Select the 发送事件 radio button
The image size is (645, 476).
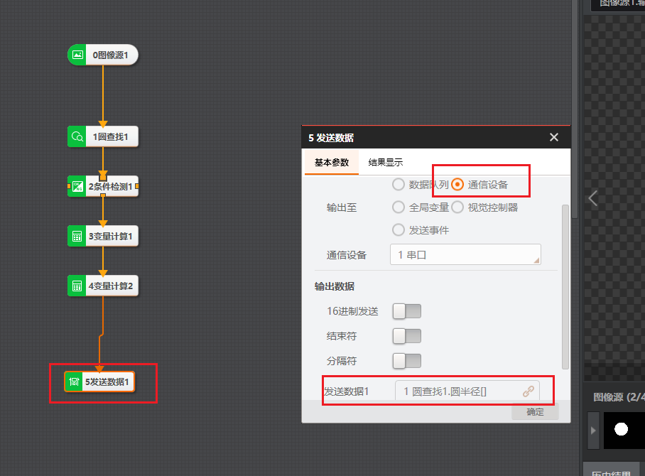pos(399,230)
